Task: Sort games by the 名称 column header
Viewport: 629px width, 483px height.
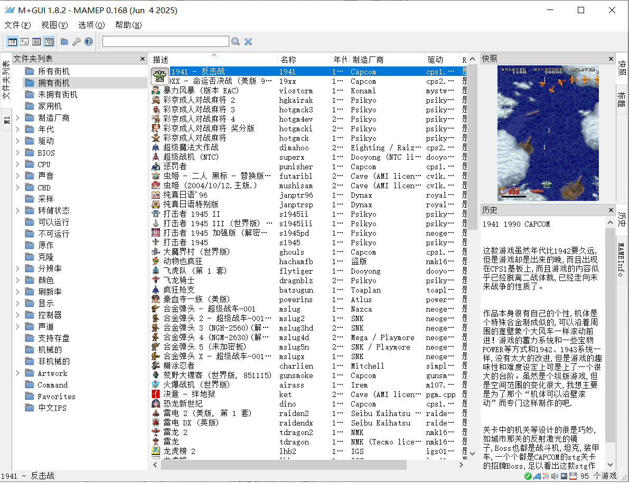Action: (x=304, y=60)
